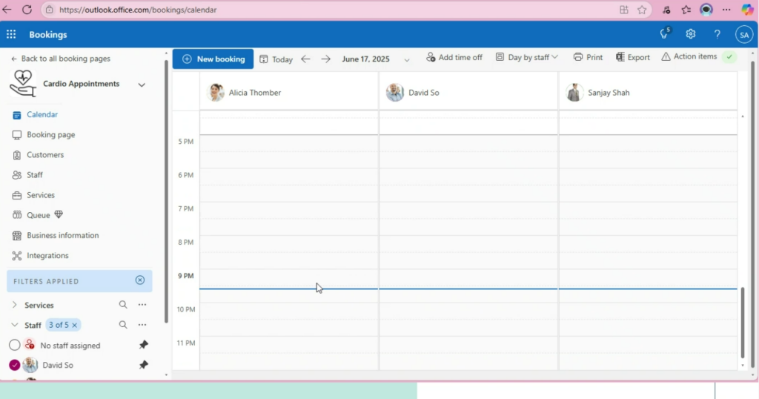Click the calendar vertical scrollbar thumb

pyautogui.click(x=743, y=322)
